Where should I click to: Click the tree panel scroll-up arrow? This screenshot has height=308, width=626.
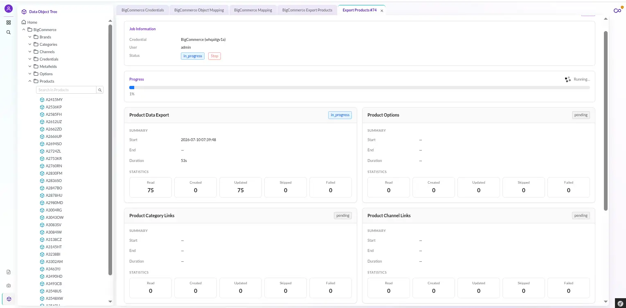[110, 21]
